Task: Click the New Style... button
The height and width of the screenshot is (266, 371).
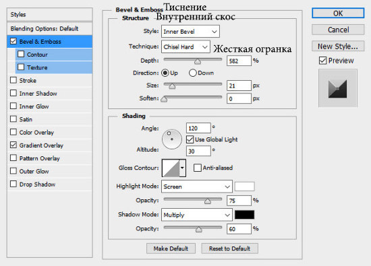Action: tap(338, 46)
